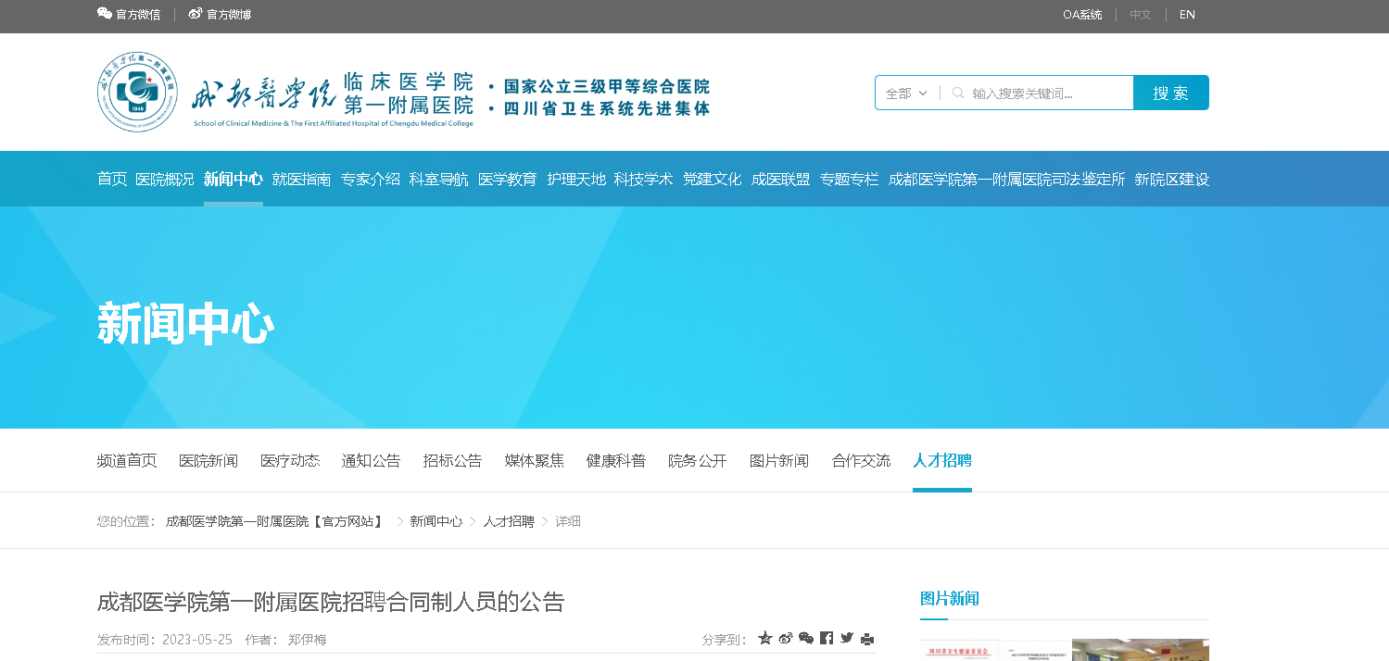This screenshot has width=1389, height=661.
Task: Go to 新闻中心 in breadcrumb
Action: [436, 521]
